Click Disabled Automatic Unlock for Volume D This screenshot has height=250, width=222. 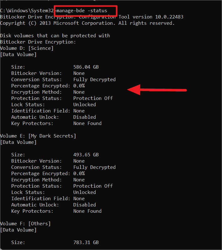point(85,117)
